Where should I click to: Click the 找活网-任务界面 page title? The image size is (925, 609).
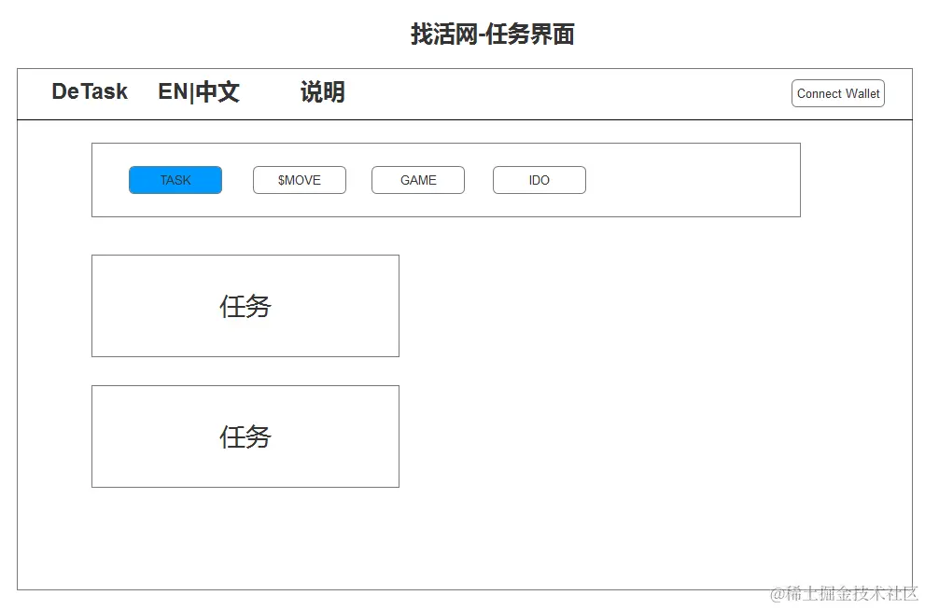(x=493, y=35)
